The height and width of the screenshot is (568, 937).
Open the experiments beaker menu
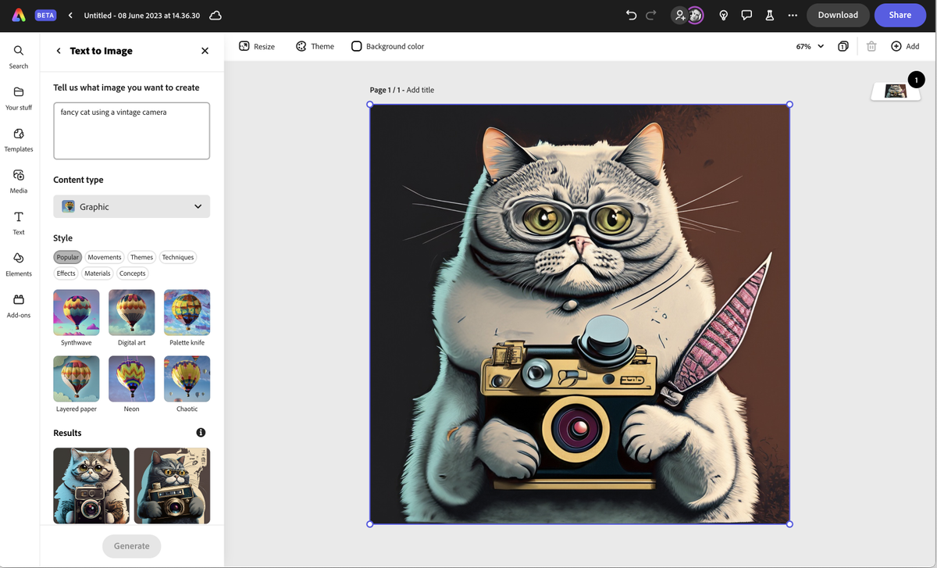[x=769, y=14]
